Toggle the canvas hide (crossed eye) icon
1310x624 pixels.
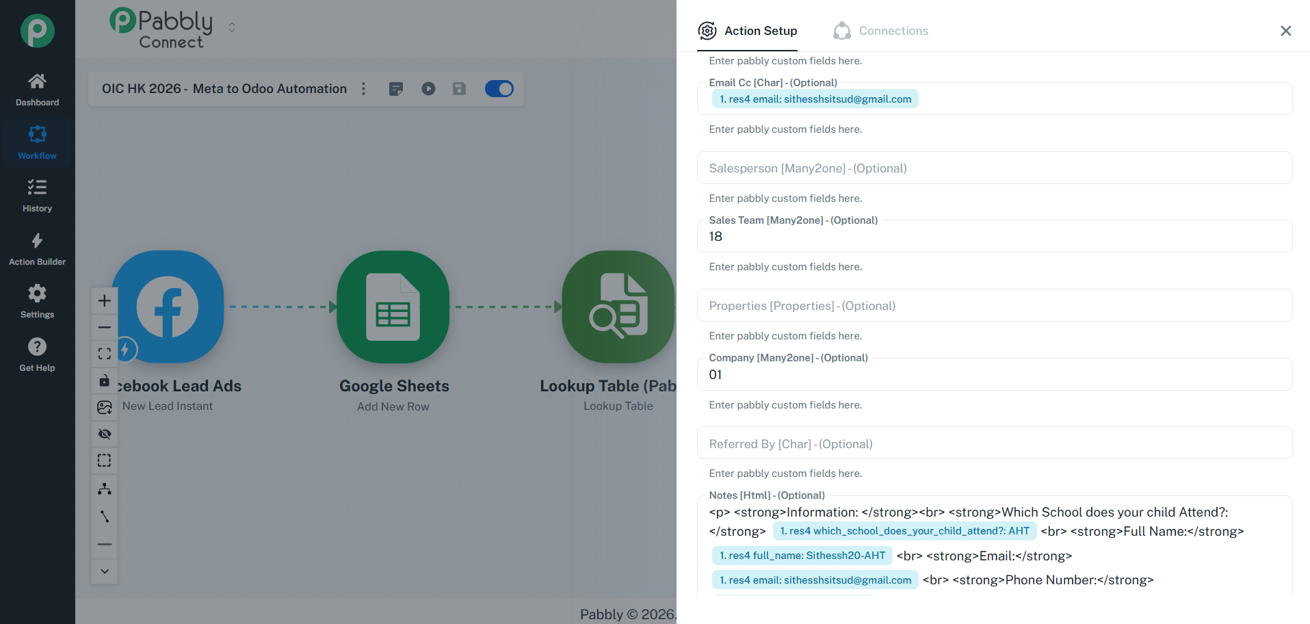click(x=105, y=434)
